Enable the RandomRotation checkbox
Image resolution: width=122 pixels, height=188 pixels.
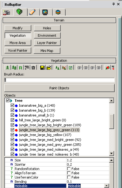[69, 169]
